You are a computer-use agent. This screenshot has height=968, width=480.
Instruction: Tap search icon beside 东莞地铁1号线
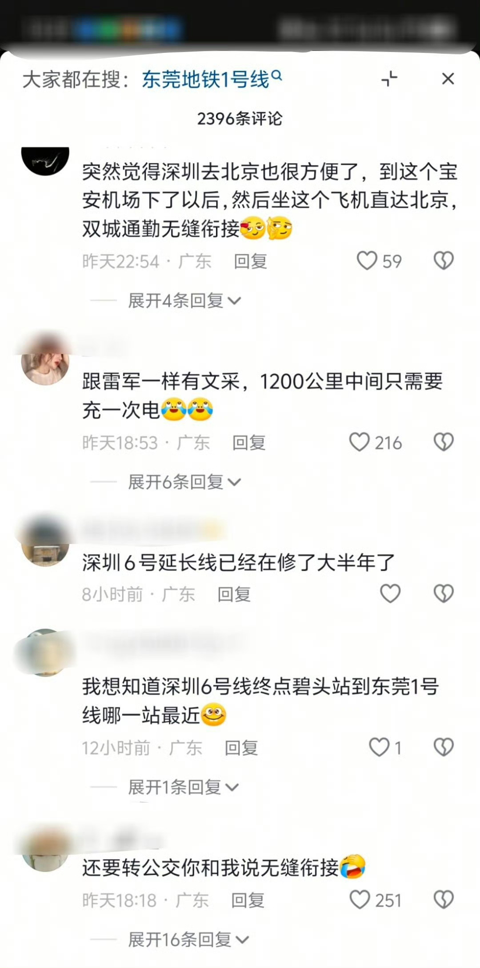click(x=276, y=75)
